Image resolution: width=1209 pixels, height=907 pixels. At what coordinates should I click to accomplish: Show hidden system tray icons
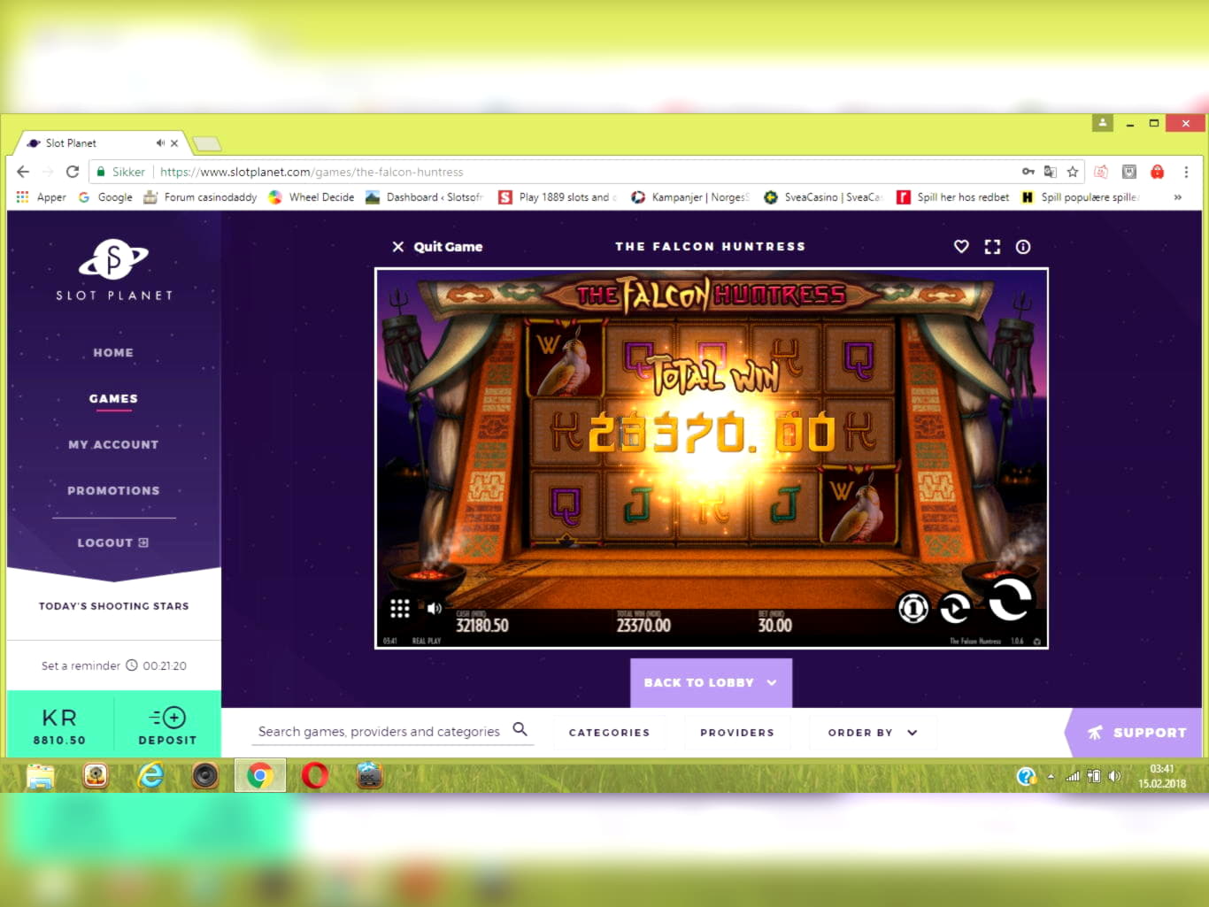pyautogui.click(x=1051, y=776)
